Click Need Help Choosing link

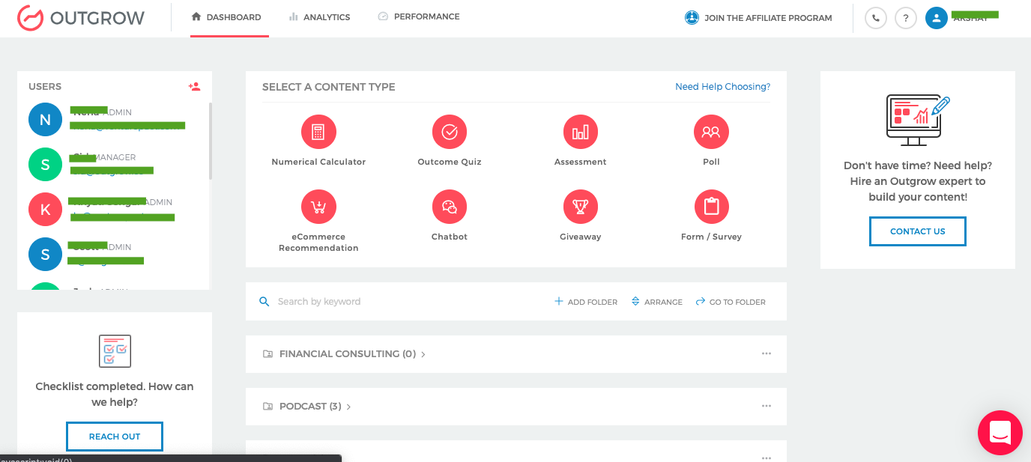pos(722,87)
